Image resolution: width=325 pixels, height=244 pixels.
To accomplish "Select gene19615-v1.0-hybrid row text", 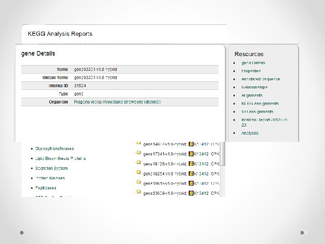I will click(x=165, y=183).
